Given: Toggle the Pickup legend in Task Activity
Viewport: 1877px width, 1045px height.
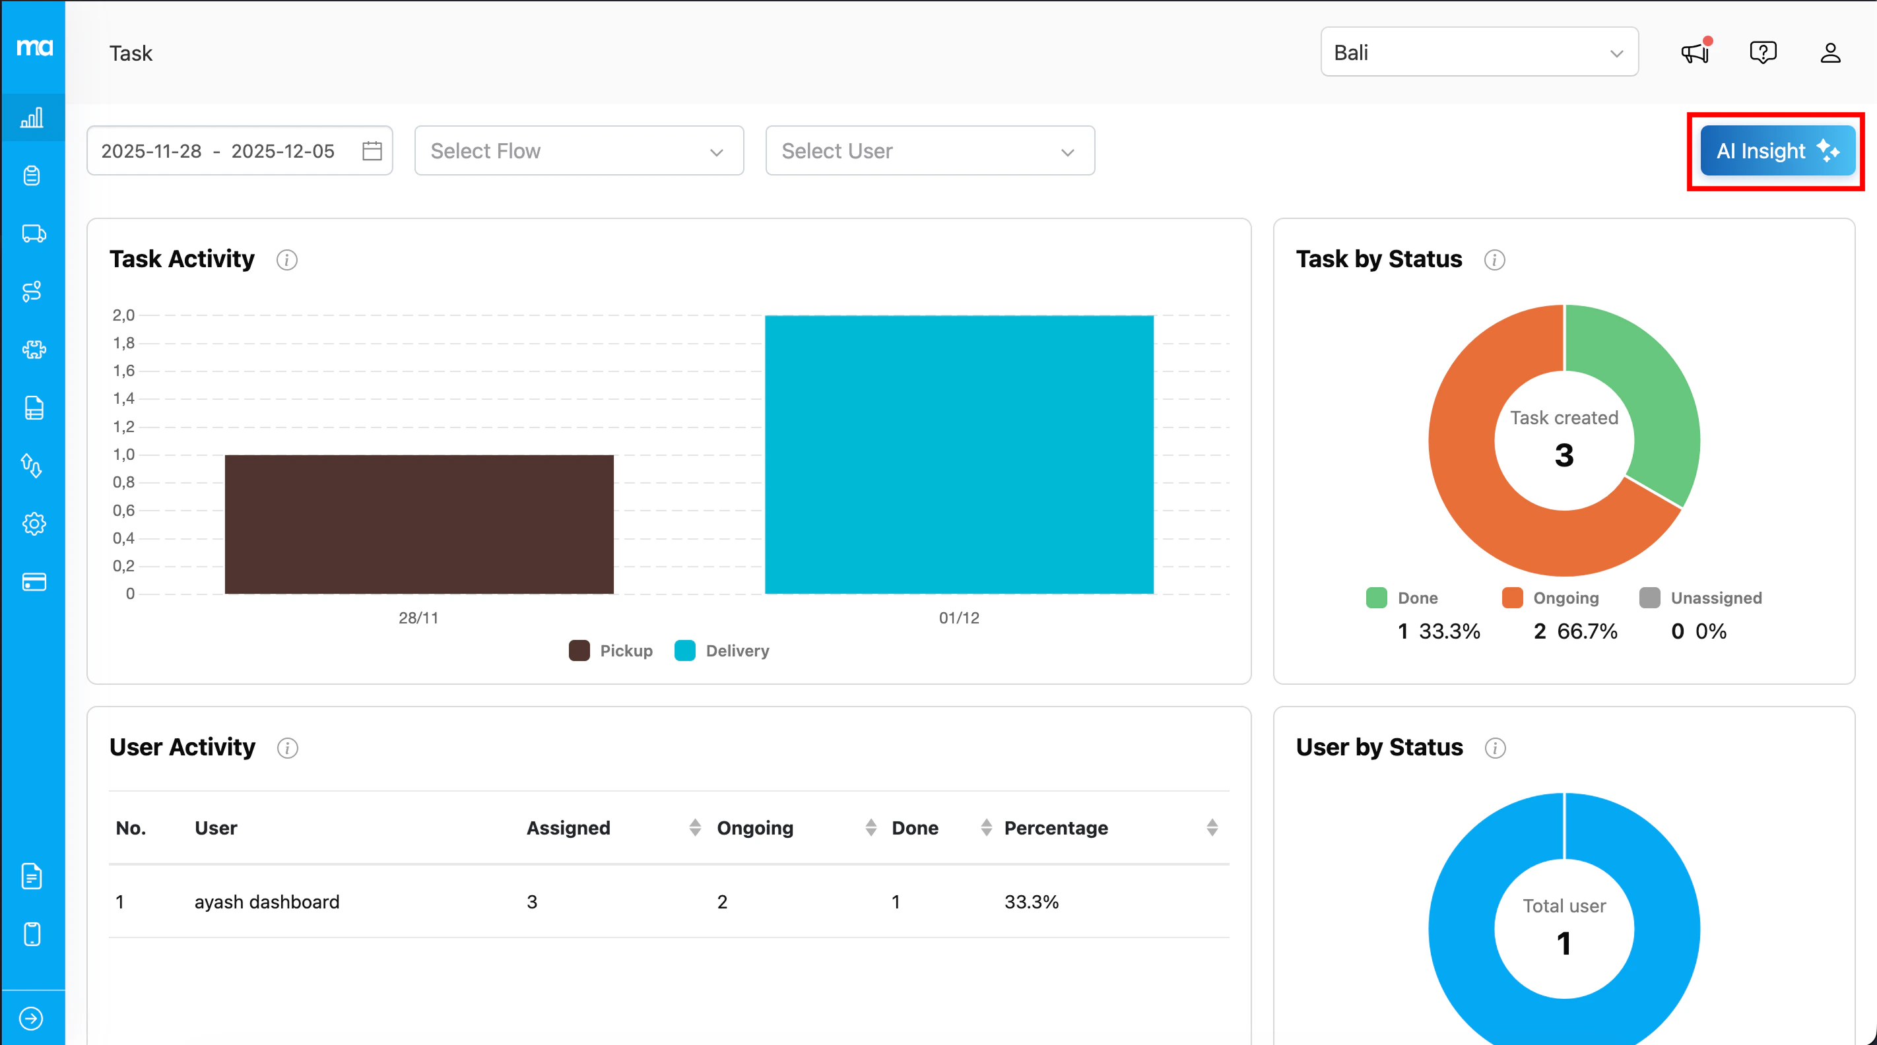Looking at the screenshot, I should [610, 650].
